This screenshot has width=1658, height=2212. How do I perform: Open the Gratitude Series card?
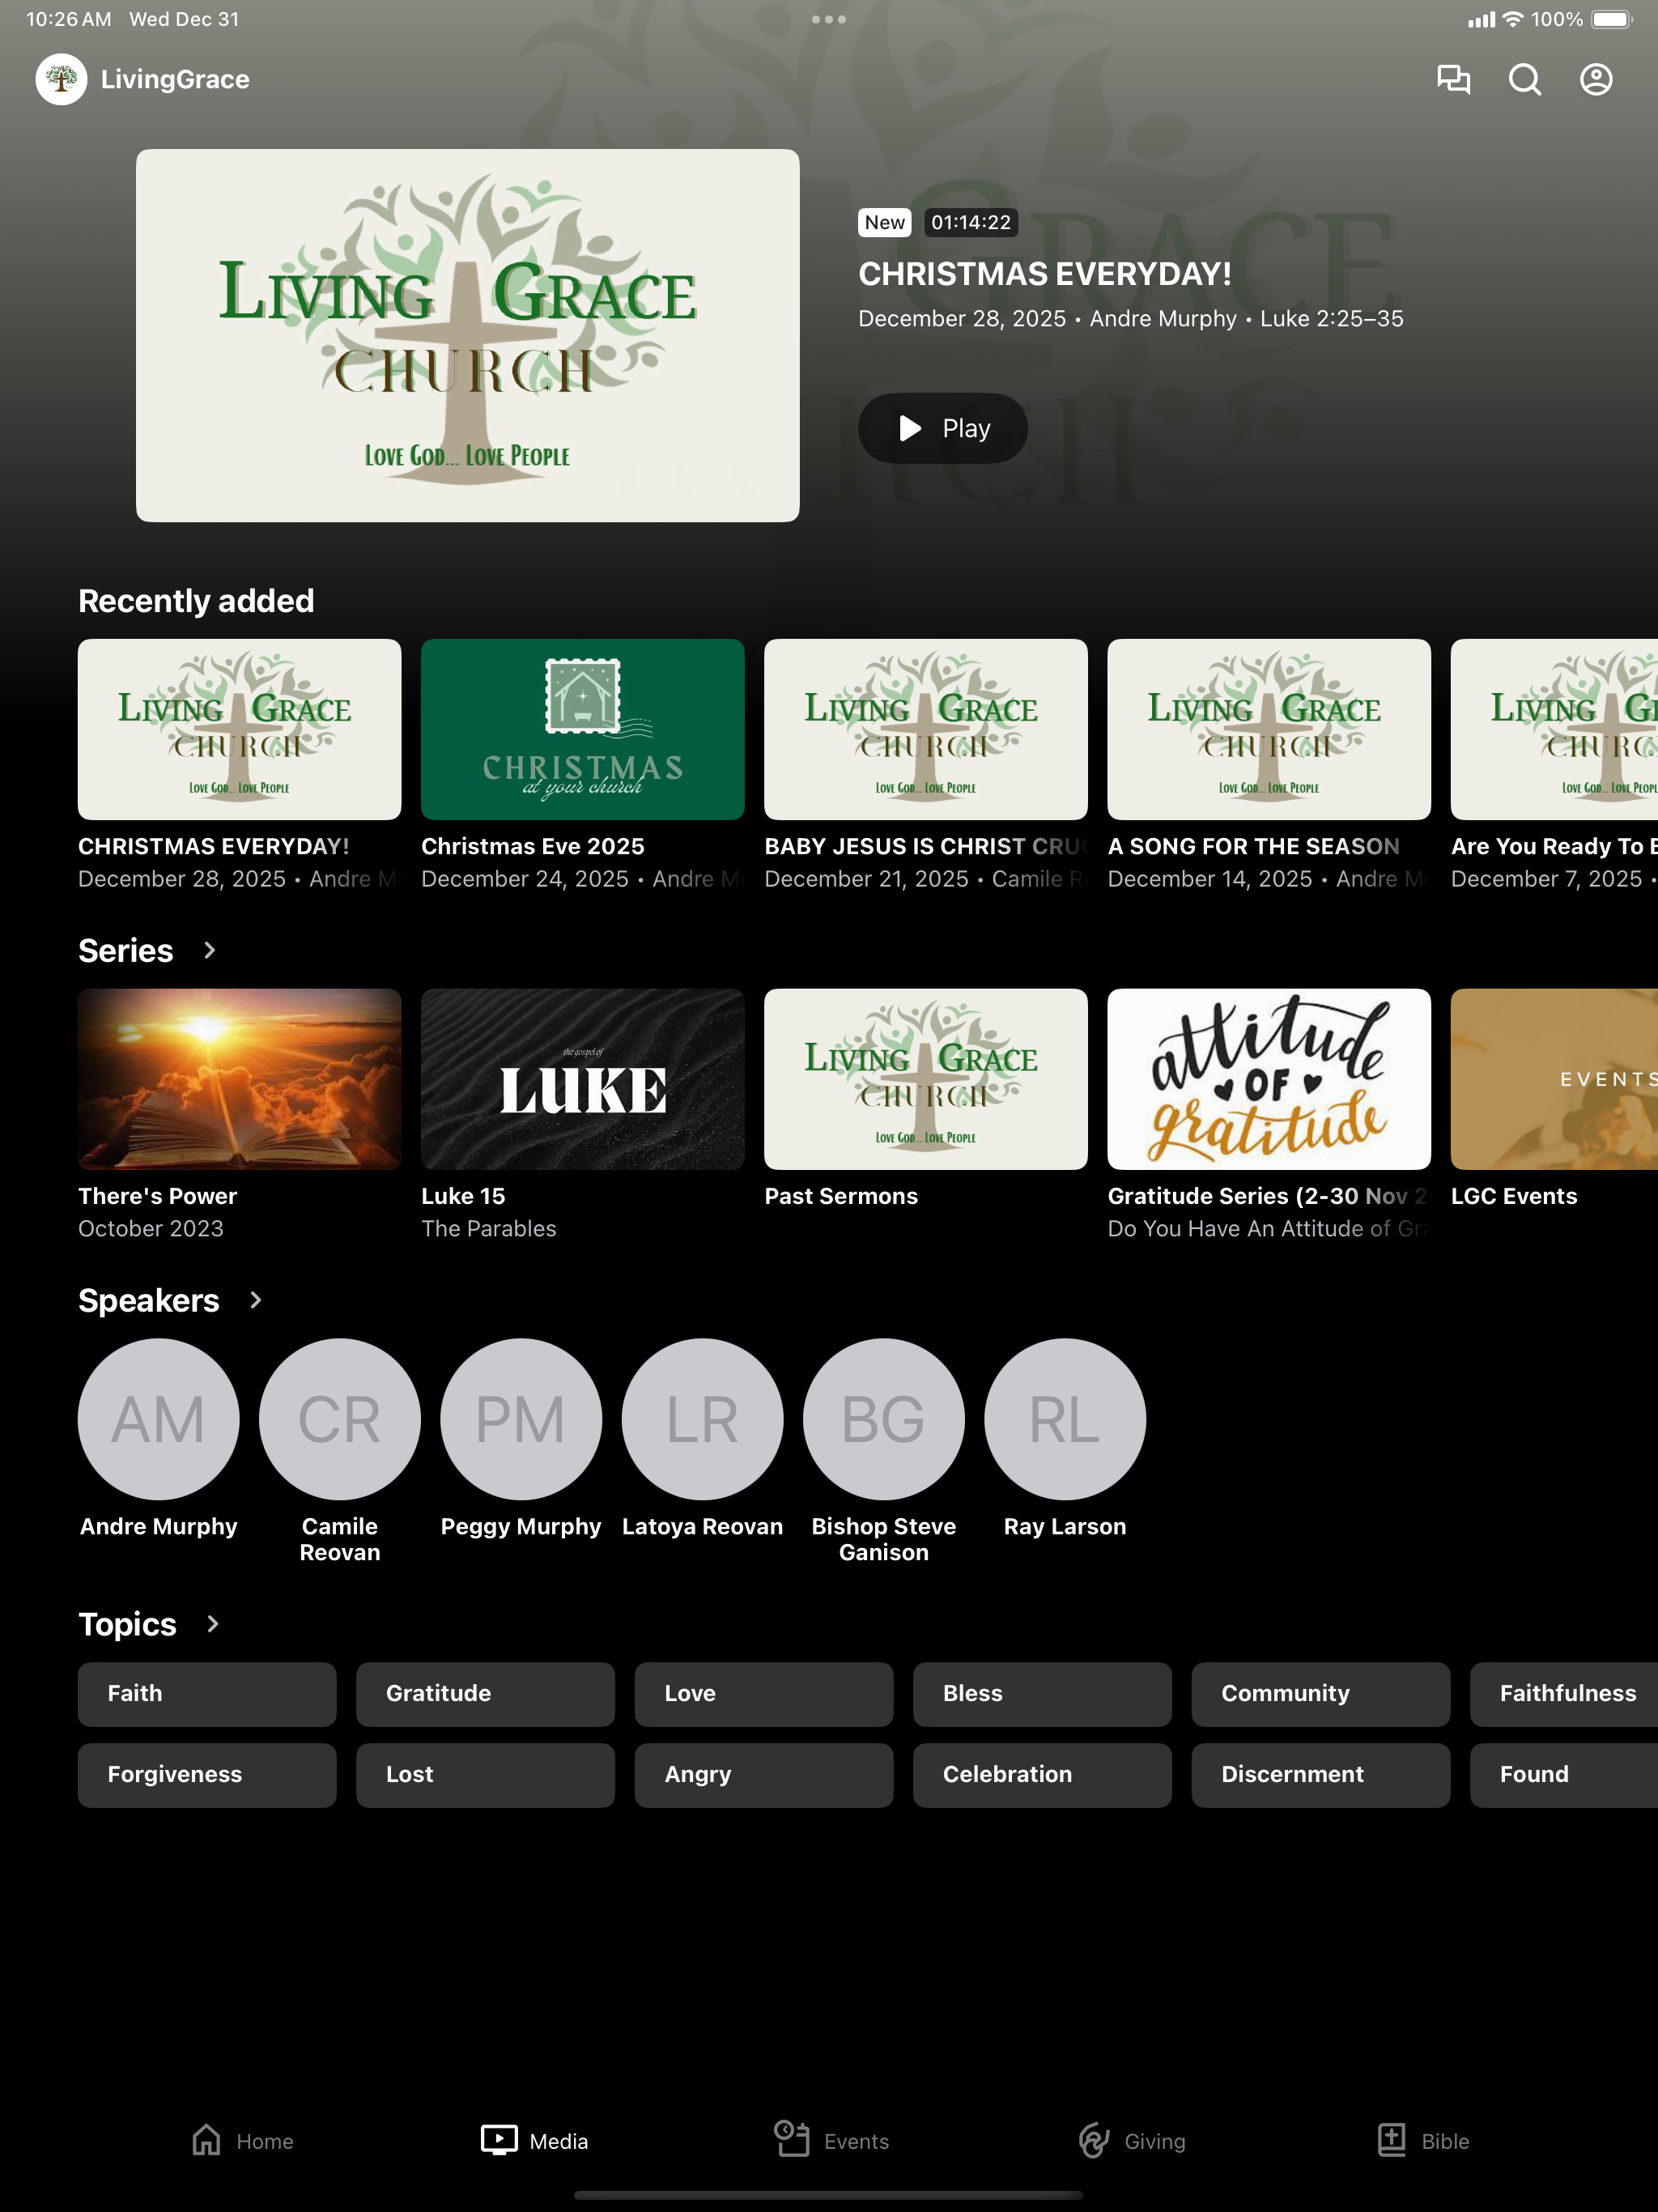1268,1115
